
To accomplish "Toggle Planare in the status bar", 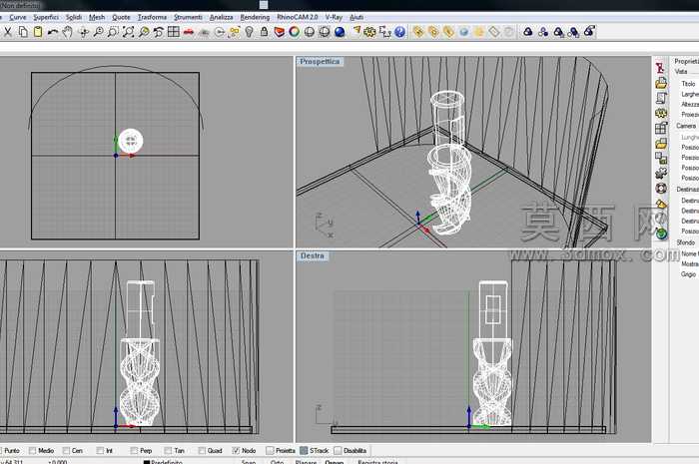I will coord(306,462).
